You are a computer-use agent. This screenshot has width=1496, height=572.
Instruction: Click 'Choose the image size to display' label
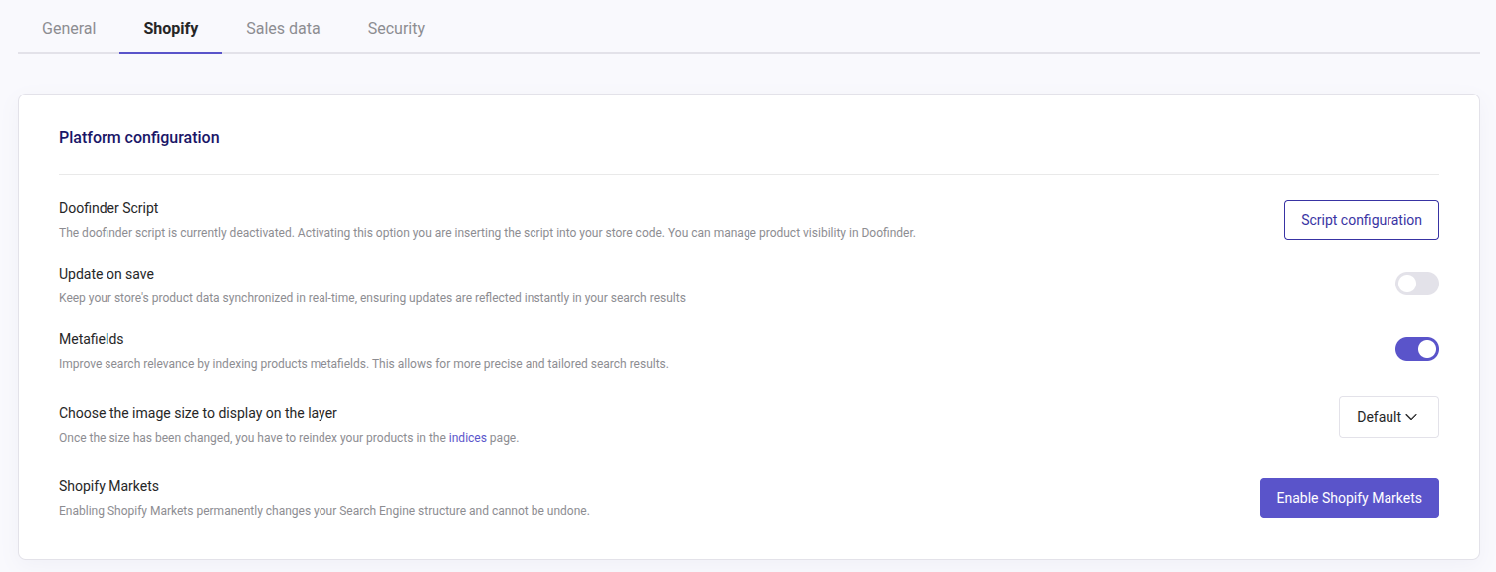pyautogui.click(x=198, y=413)
